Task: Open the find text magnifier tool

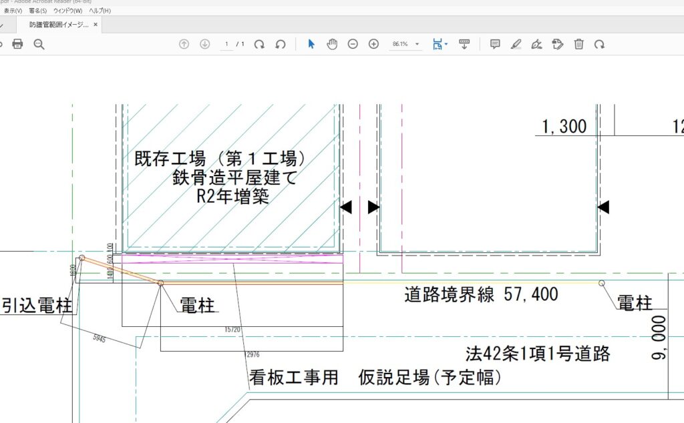Action: (x=39, y=44)
